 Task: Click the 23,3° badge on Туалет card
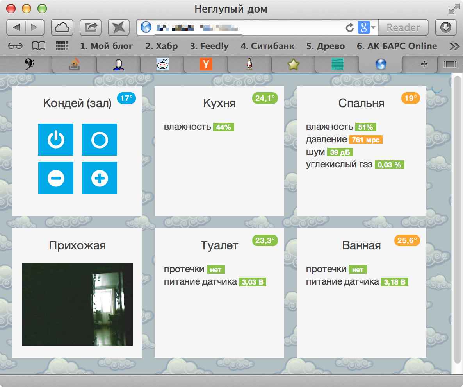pyautogui.click(x=265, y=240)
